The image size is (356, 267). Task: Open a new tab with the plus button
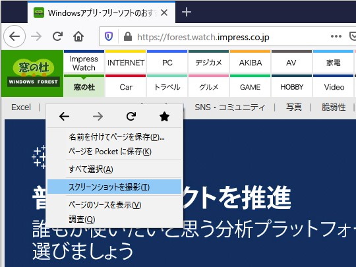point(187,12)
